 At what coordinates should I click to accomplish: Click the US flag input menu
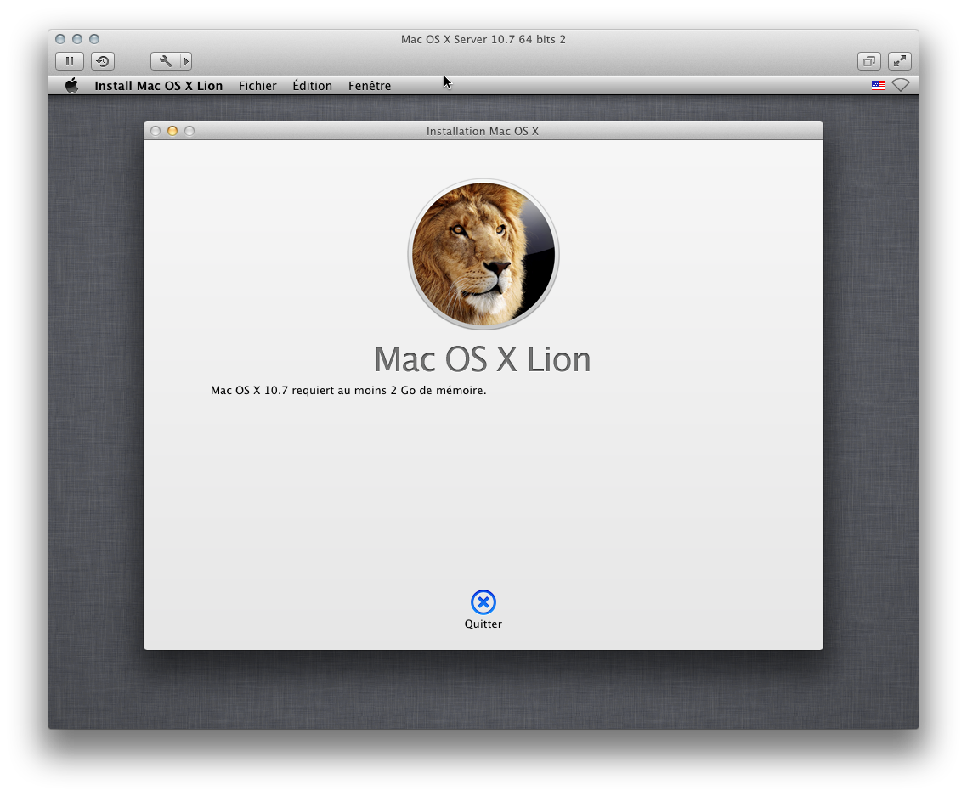click(878, 85)
